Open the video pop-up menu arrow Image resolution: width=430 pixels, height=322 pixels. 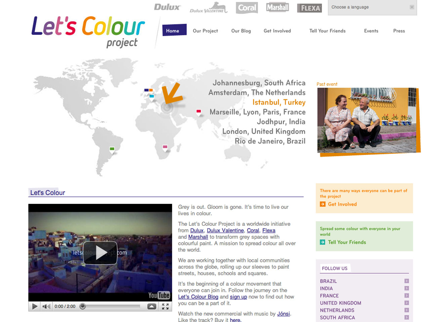coord(152,306)
